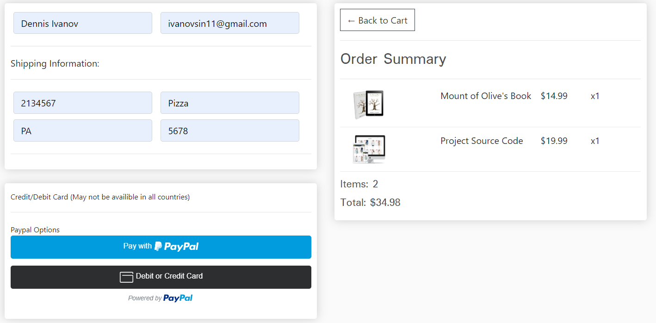Pay with PayPal blue button
The height and width of the screenshot is (323, 656).
coord(161,247)
